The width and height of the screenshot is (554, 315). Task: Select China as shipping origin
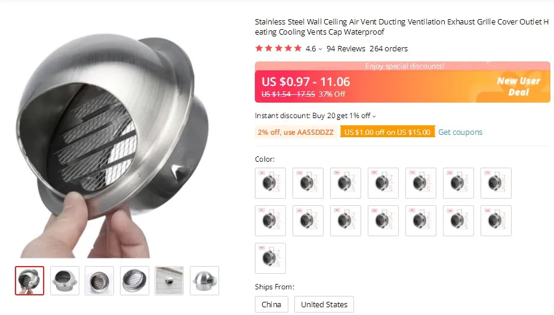[272, 304]
